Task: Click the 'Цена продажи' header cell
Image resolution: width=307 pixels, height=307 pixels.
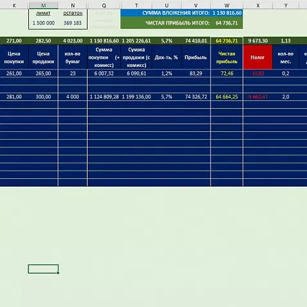Action: pyautogui.click(x=43, y=57)
